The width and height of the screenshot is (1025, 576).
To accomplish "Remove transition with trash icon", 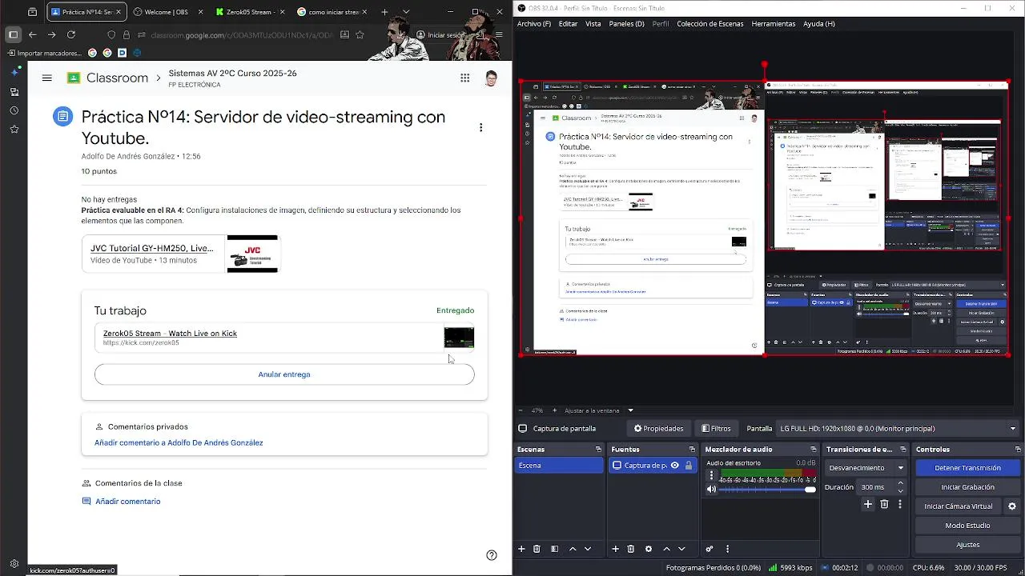I will point(884,504).
